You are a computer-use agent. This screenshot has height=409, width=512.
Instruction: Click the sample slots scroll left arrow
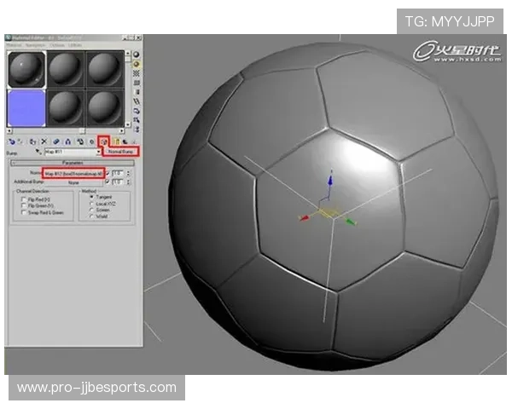tap(9, 130)
